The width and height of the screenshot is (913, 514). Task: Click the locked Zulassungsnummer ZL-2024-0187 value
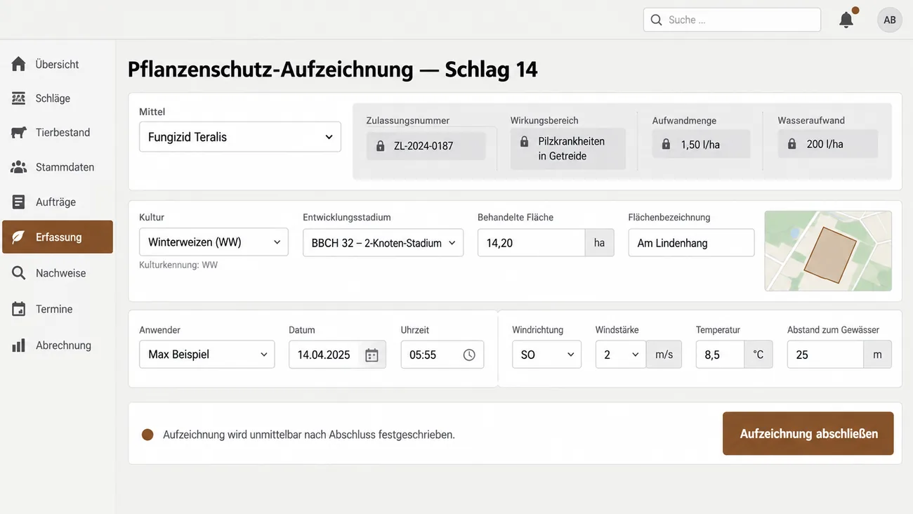426,146
